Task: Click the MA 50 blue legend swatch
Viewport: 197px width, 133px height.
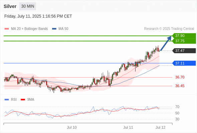Action: (54, 29)
